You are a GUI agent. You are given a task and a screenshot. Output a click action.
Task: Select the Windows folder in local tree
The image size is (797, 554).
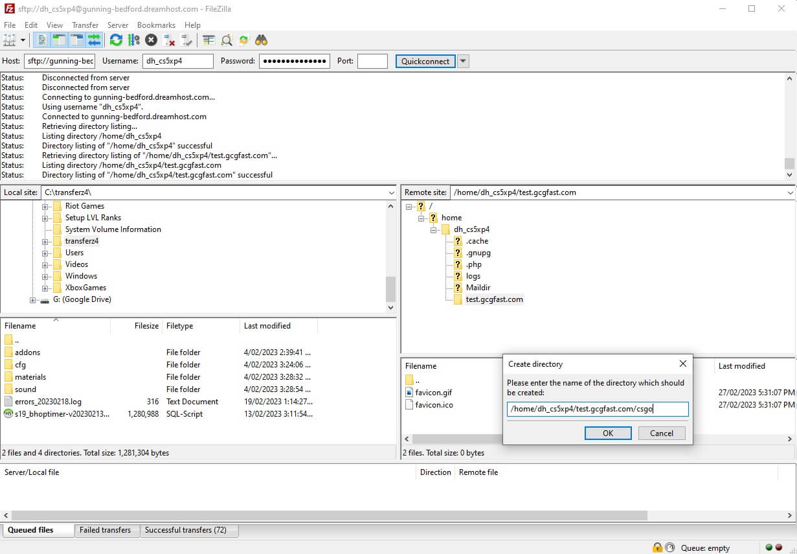[81, 276]
